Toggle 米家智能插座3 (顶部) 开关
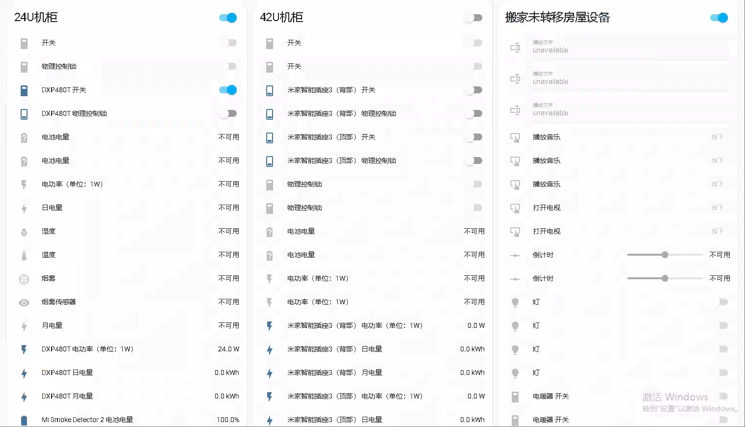 point(473,137)
